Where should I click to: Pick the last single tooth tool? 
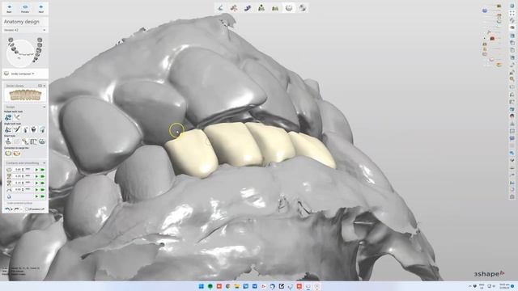[42, 129]
